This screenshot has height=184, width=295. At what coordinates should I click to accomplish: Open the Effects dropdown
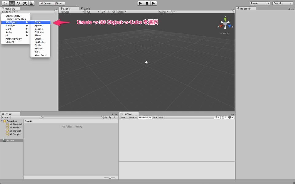(120, 12)
